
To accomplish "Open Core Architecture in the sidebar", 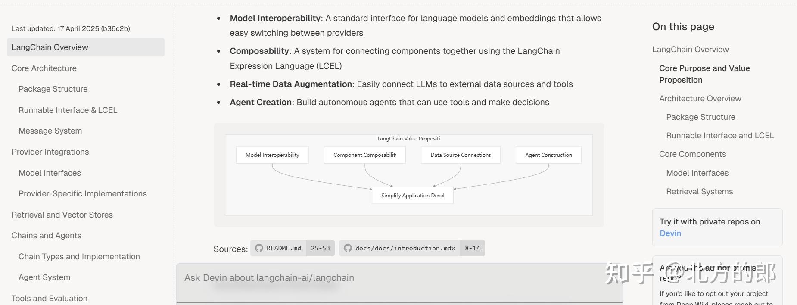I will 44,68.
